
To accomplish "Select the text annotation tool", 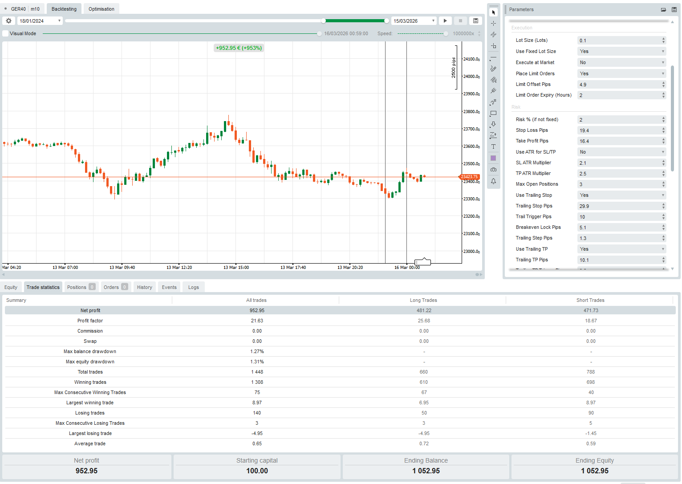I will click(x=493, y=146).
